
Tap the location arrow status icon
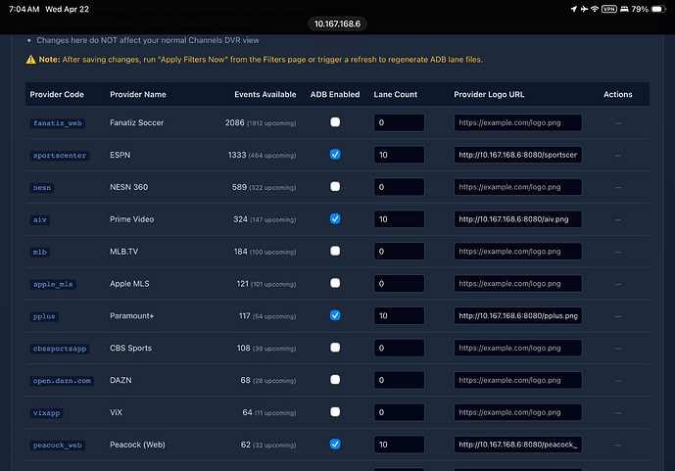[x=574, y=9]
